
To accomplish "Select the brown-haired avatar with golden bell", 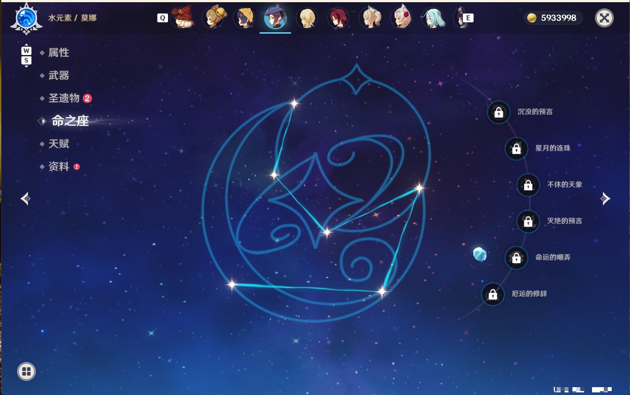I will coord(214,17).
